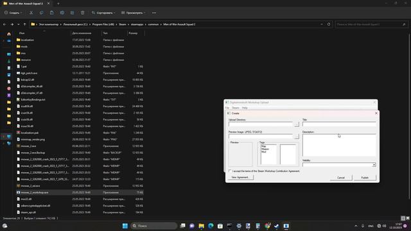Viewport: 411px width, 231px height.
Task: Click the Downloads arrow icon in sidebar
Action: (9, 61)
